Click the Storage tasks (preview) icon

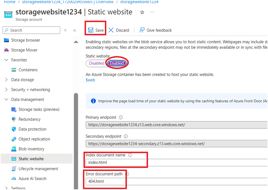[x=14, y=109]
